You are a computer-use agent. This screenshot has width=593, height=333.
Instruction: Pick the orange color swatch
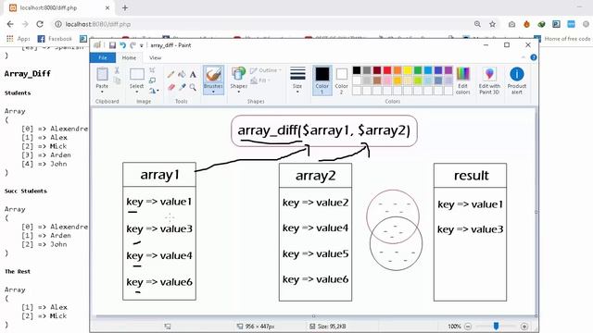point(397,70)
